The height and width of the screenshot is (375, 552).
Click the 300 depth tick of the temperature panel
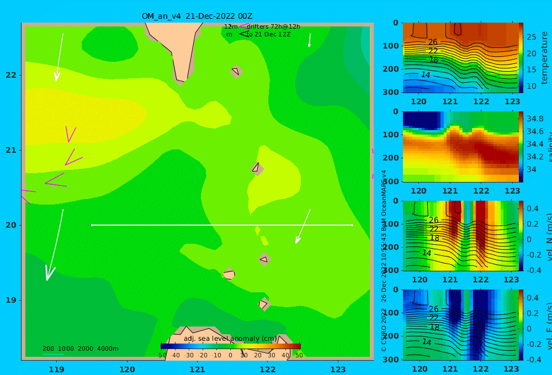[391, 92]
